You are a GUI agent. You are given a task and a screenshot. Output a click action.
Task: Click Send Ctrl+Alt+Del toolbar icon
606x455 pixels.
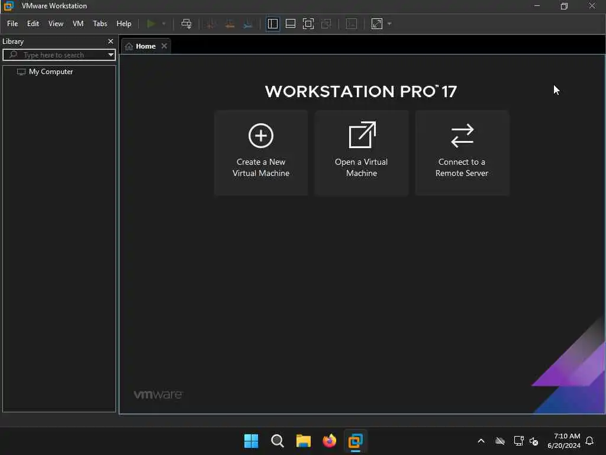click(x=186, y=24)
